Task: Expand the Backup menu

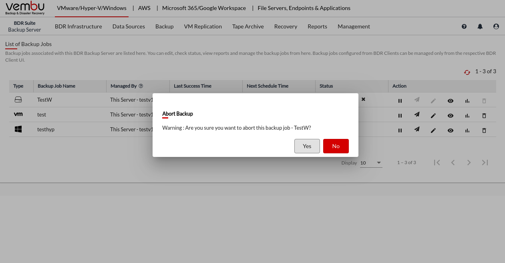Action: [164, 26]
